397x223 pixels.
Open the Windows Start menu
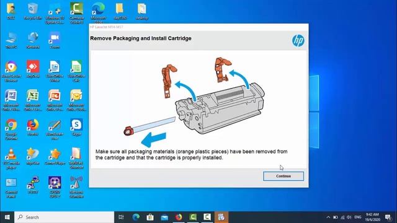click(7, 217)
